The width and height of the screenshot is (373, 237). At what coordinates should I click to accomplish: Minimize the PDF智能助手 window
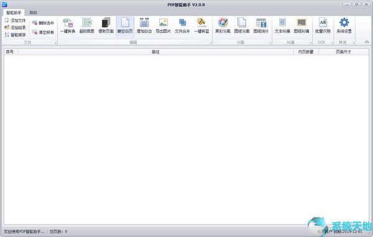(348, 4)
